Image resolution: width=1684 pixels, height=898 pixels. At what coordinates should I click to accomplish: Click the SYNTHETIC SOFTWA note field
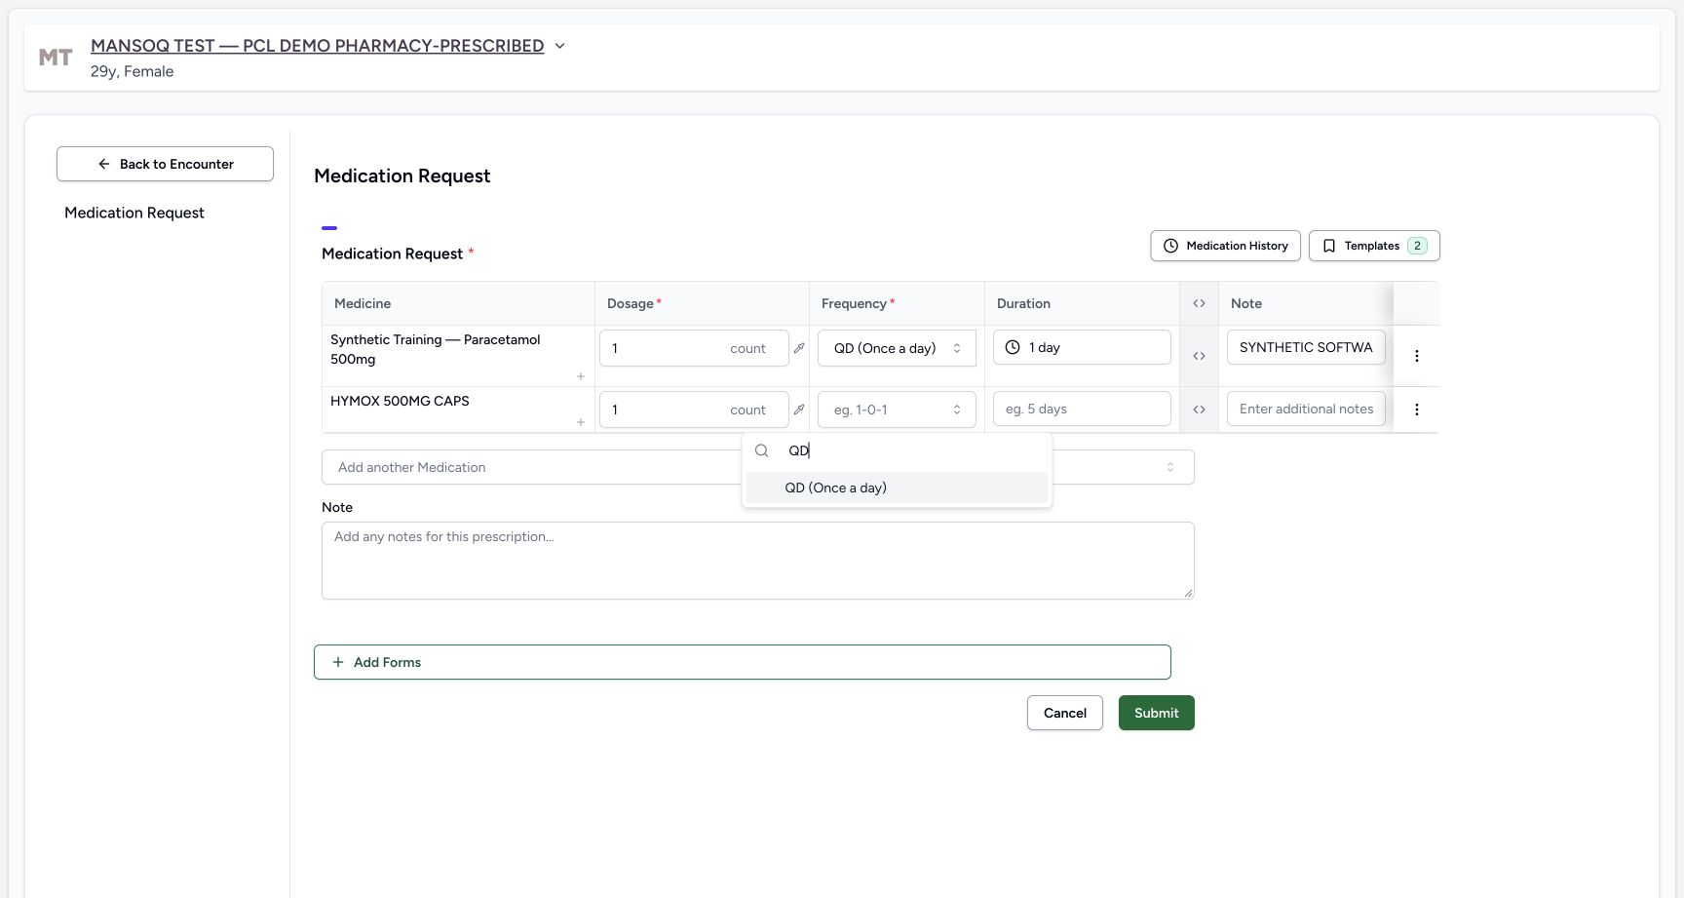1306,347
